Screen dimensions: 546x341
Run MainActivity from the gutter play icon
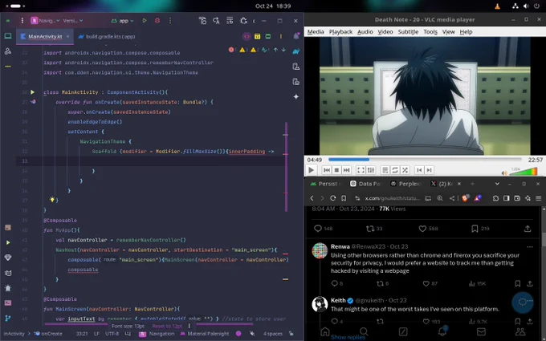coord(32,92)
